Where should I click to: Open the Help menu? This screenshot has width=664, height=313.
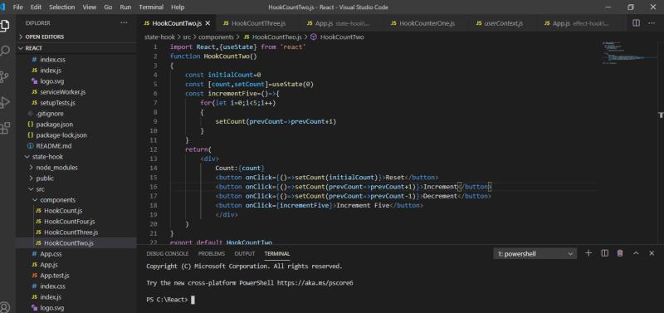178,7
